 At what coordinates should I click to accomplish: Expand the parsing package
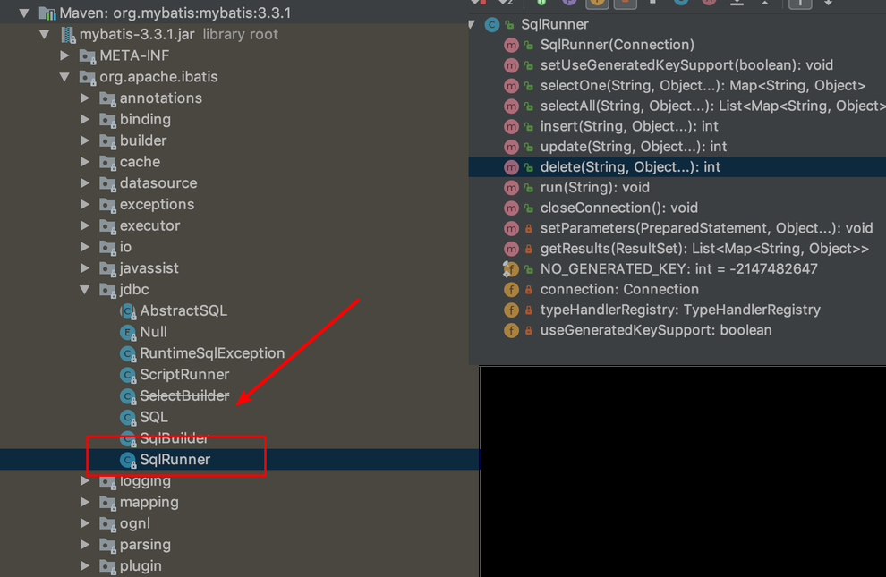(x=85, y=545)
